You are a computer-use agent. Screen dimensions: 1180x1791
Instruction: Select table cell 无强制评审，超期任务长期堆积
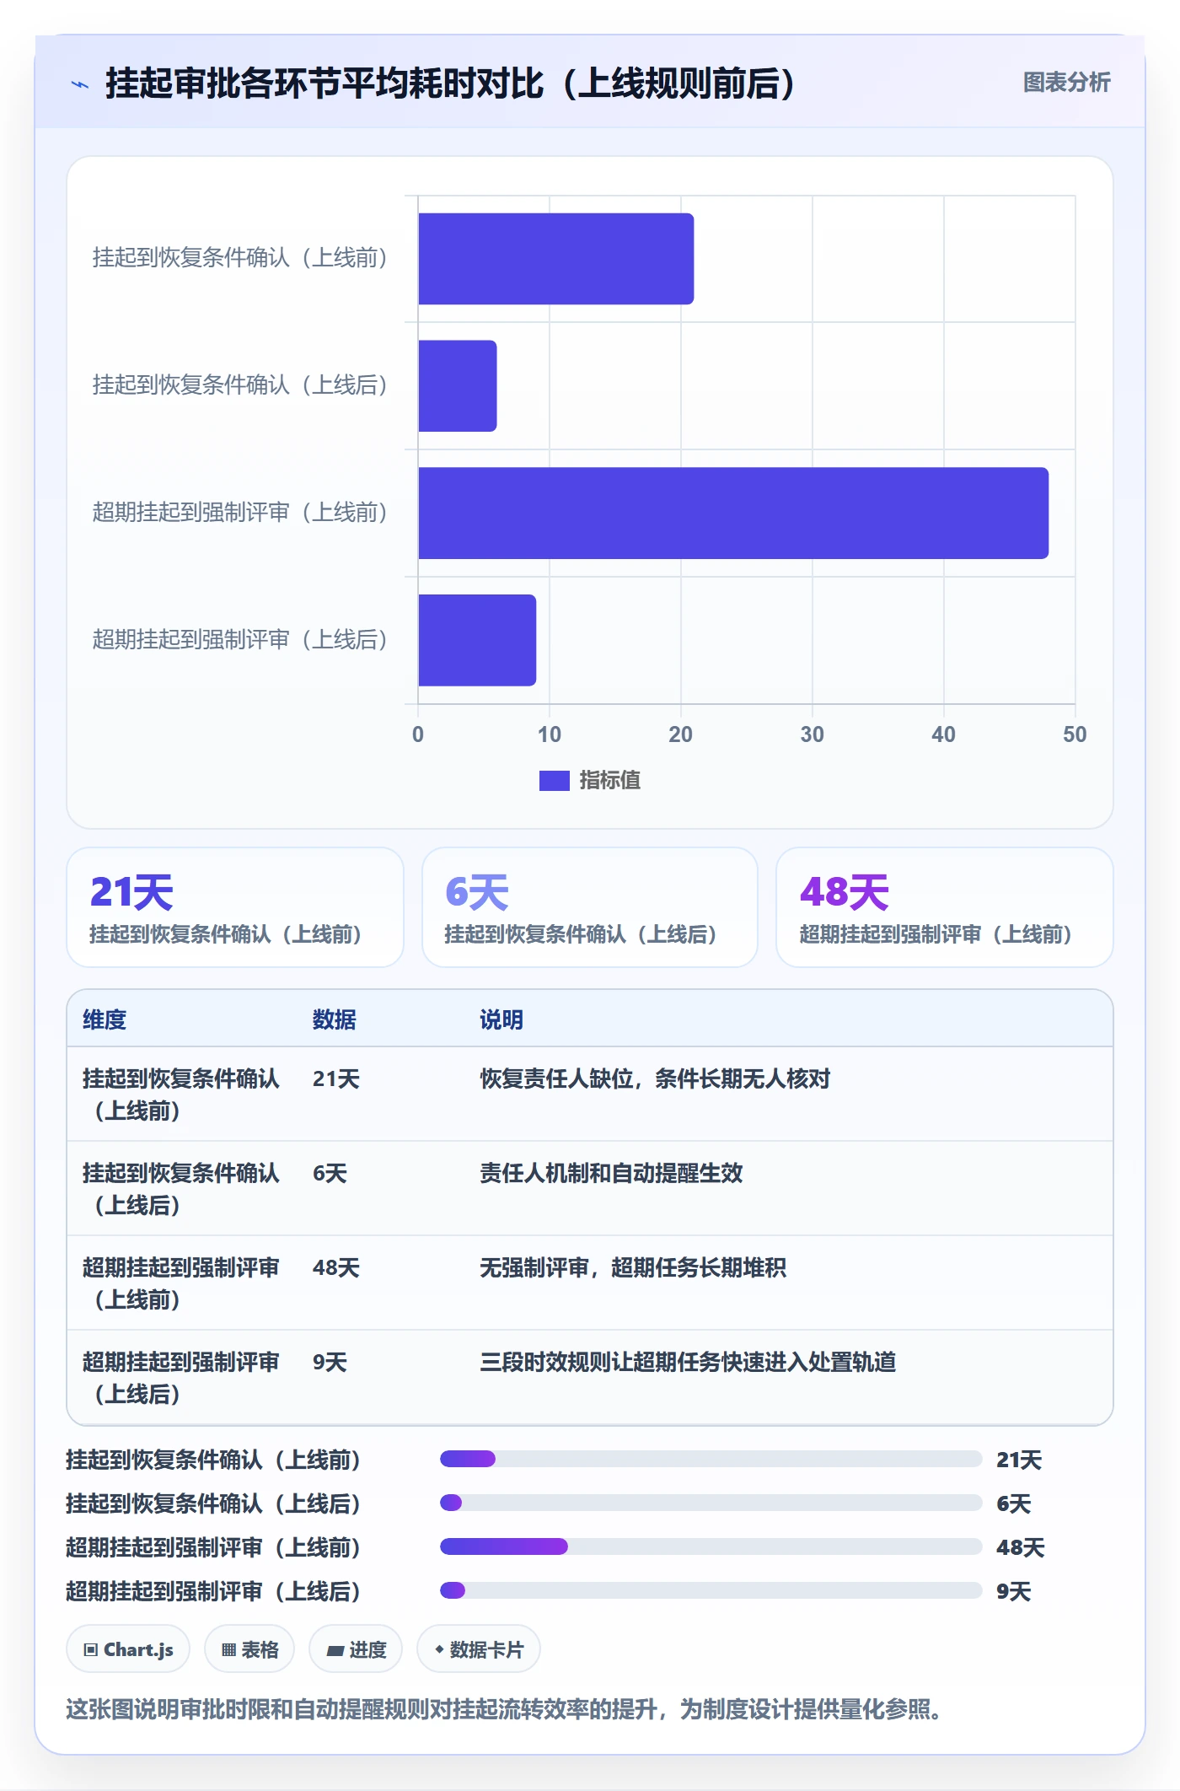pos(633,1267)
